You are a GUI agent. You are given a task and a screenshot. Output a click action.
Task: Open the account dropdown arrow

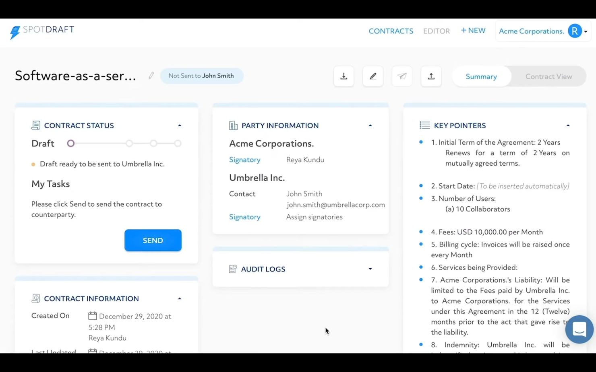[x=586, y=31]
